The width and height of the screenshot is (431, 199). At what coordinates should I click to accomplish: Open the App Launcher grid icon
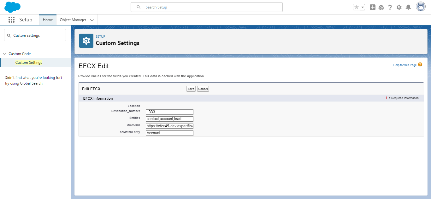[x=12, y=20]
